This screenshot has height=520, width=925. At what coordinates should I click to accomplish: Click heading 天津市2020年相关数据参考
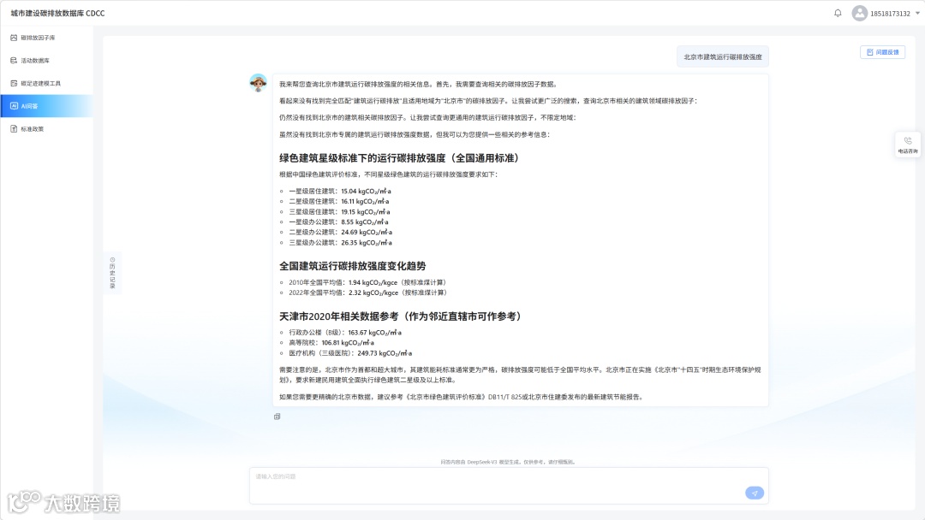pyautogui.click(x=400, y=316)
